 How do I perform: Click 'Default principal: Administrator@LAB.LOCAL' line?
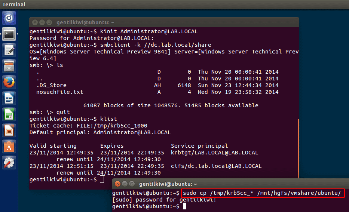coord(100,132)
